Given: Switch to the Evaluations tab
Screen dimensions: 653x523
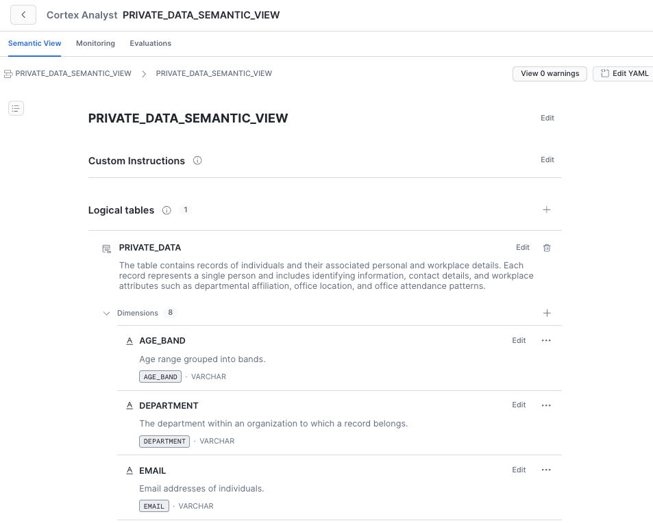Looking at the screenshot, I should point(150,43).
